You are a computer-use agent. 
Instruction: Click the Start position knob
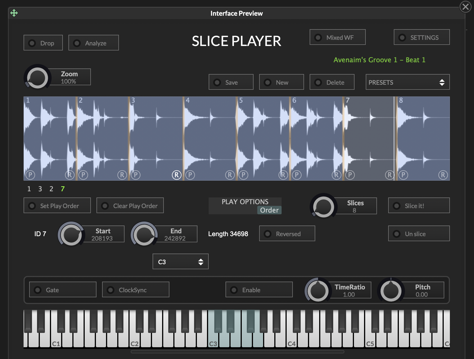(71, 235)
